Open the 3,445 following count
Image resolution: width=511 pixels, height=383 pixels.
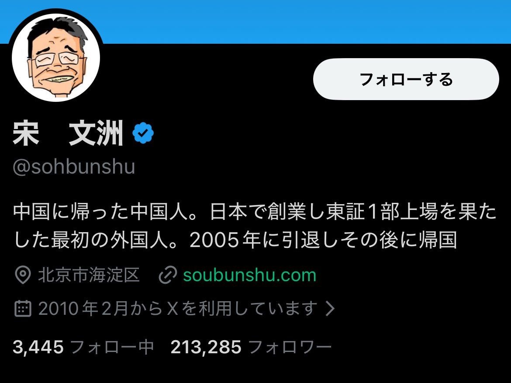(x=38, y=347)
